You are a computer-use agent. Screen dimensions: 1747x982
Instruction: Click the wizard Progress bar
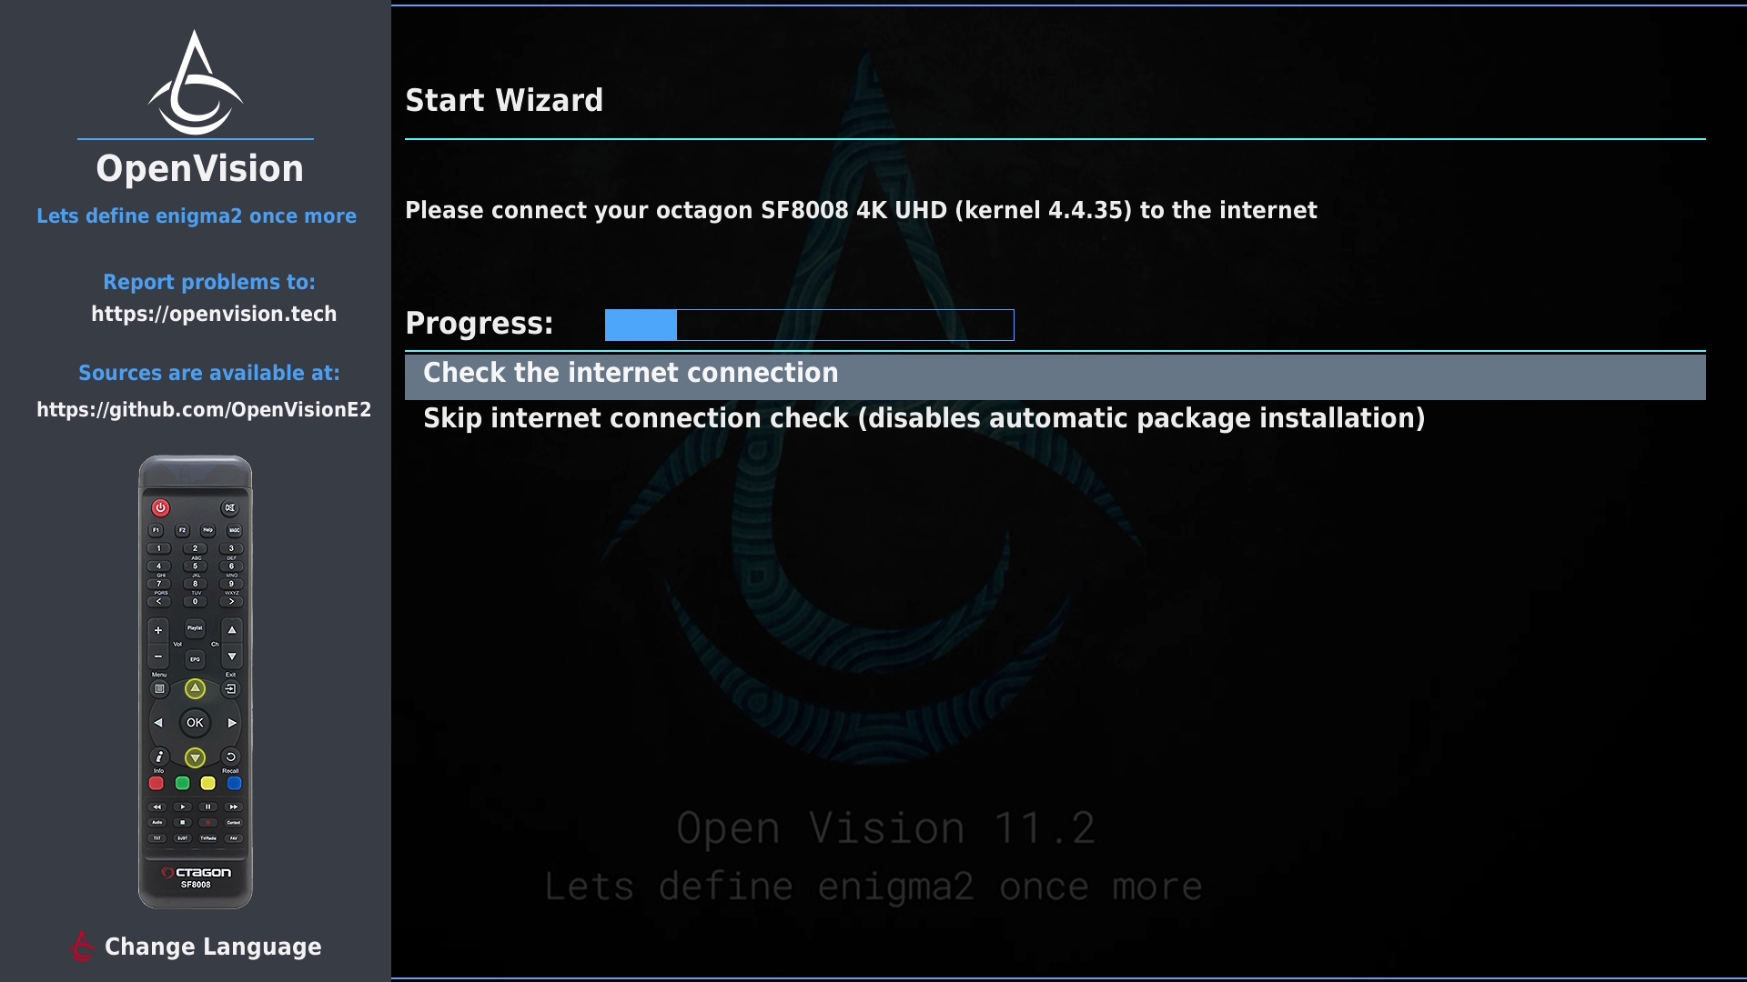pos(809,325)
